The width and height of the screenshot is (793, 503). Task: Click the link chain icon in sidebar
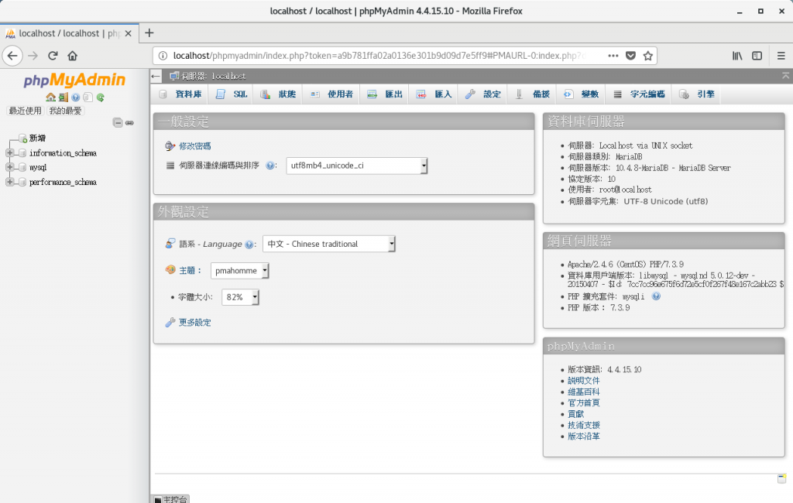click(129, 123)
